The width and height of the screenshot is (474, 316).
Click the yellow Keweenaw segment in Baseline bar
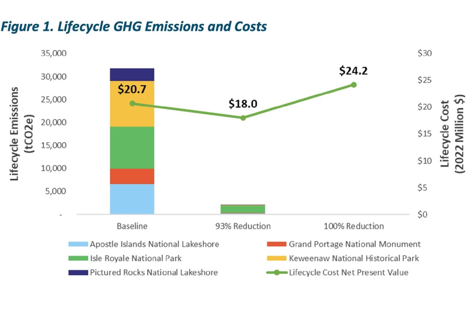tap(132, 104)
